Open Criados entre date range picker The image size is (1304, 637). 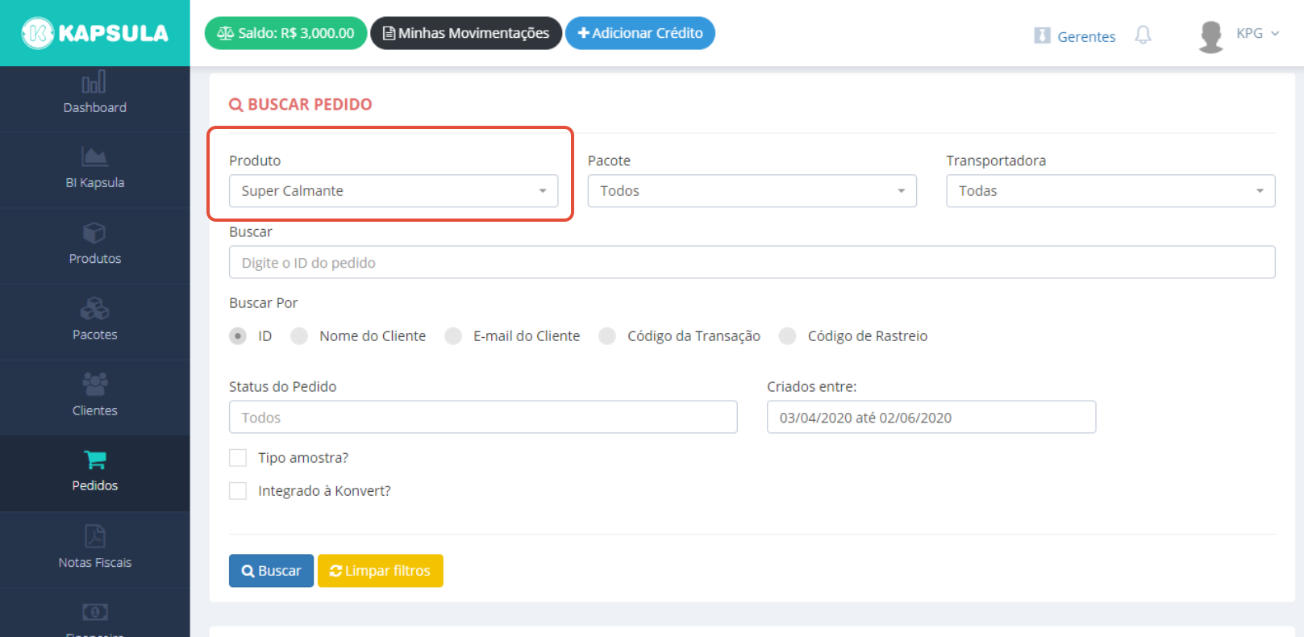pyautogui.click(x=931, y=417)
